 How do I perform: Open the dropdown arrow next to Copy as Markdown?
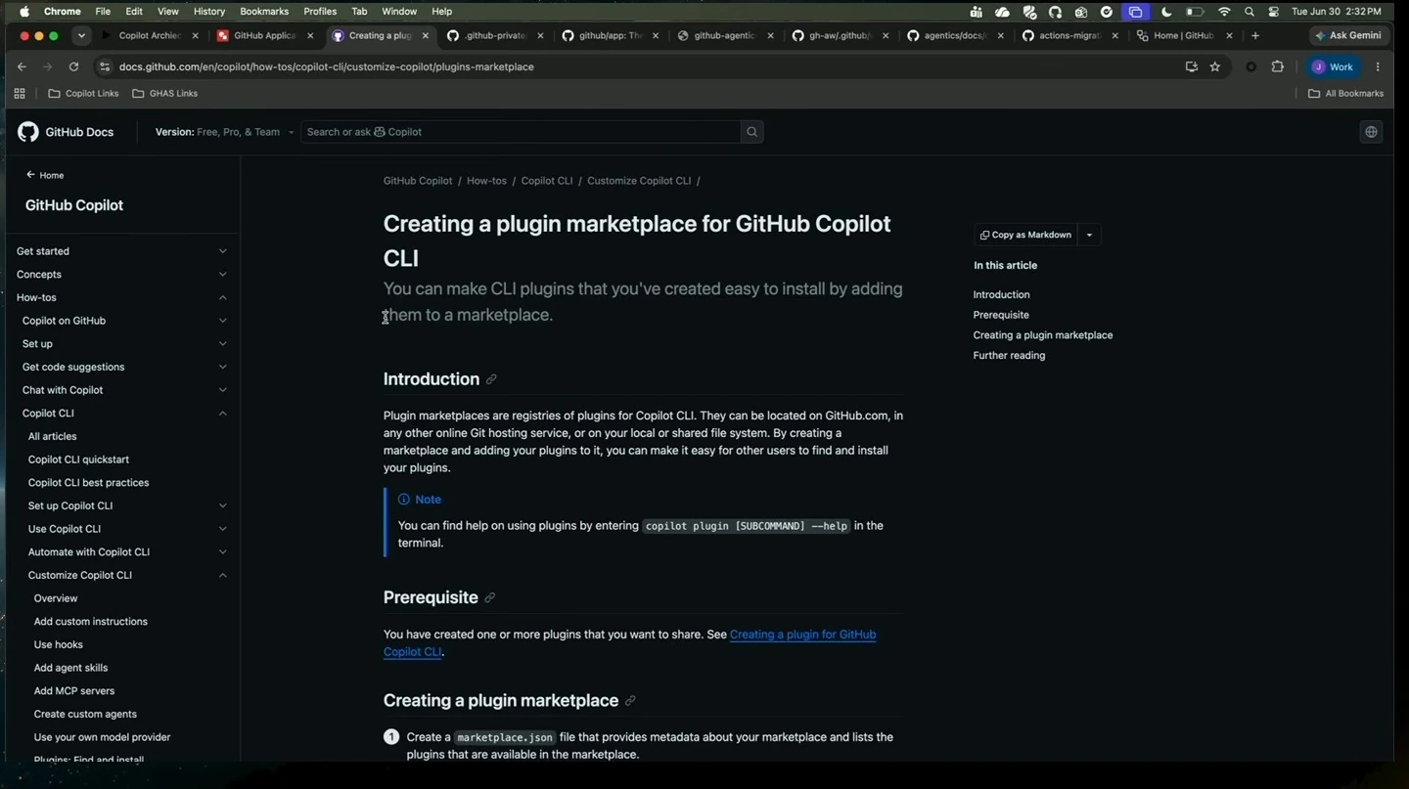tap(1089, 235)
